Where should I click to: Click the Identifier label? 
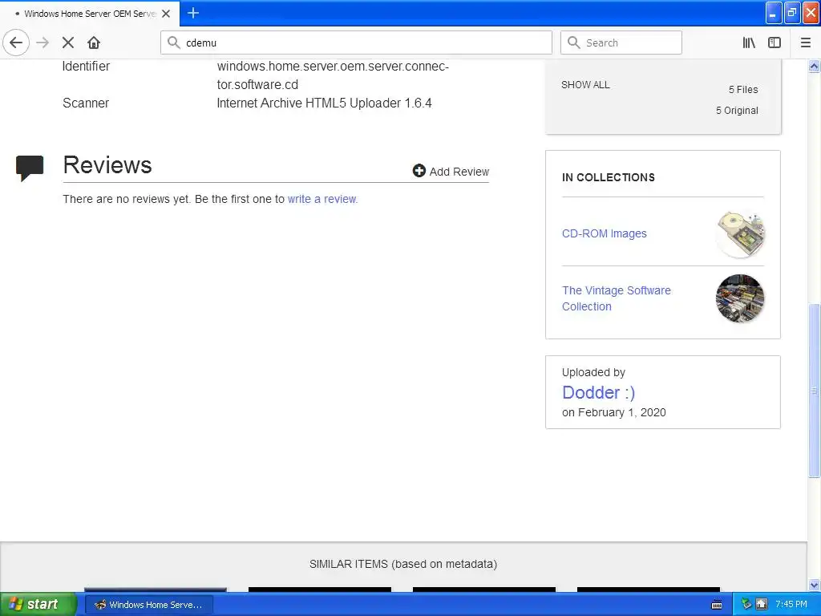86,67
